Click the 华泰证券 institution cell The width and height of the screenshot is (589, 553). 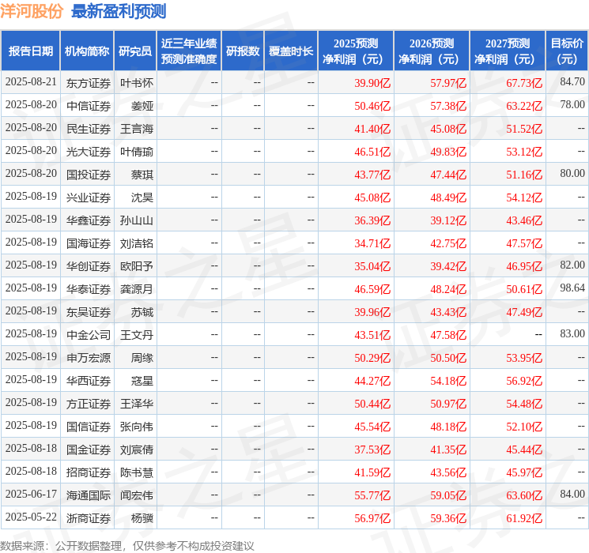coord(89,289)
